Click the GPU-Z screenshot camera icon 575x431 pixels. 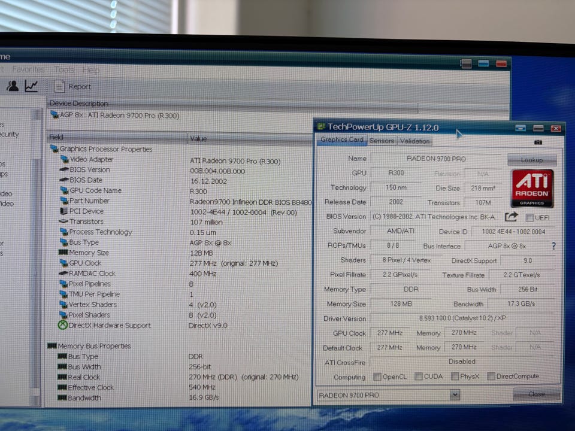pyautogui.click(x=538, y=142)
